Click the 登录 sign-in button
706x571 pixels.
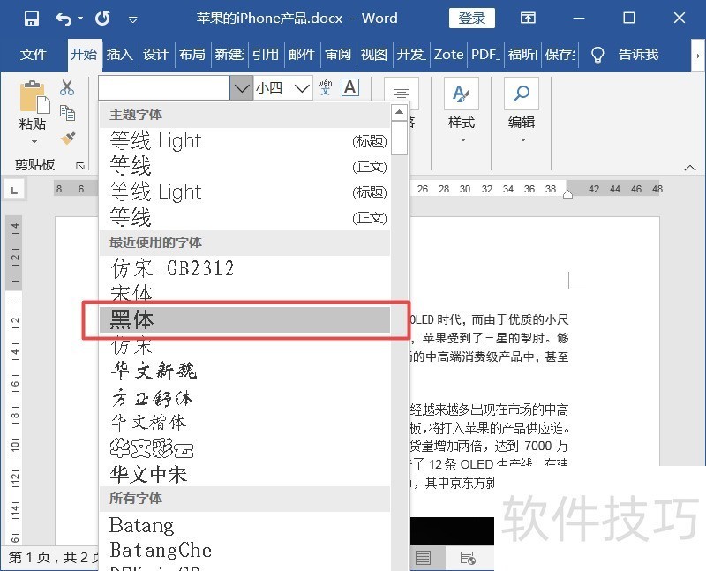click(472, 18)
